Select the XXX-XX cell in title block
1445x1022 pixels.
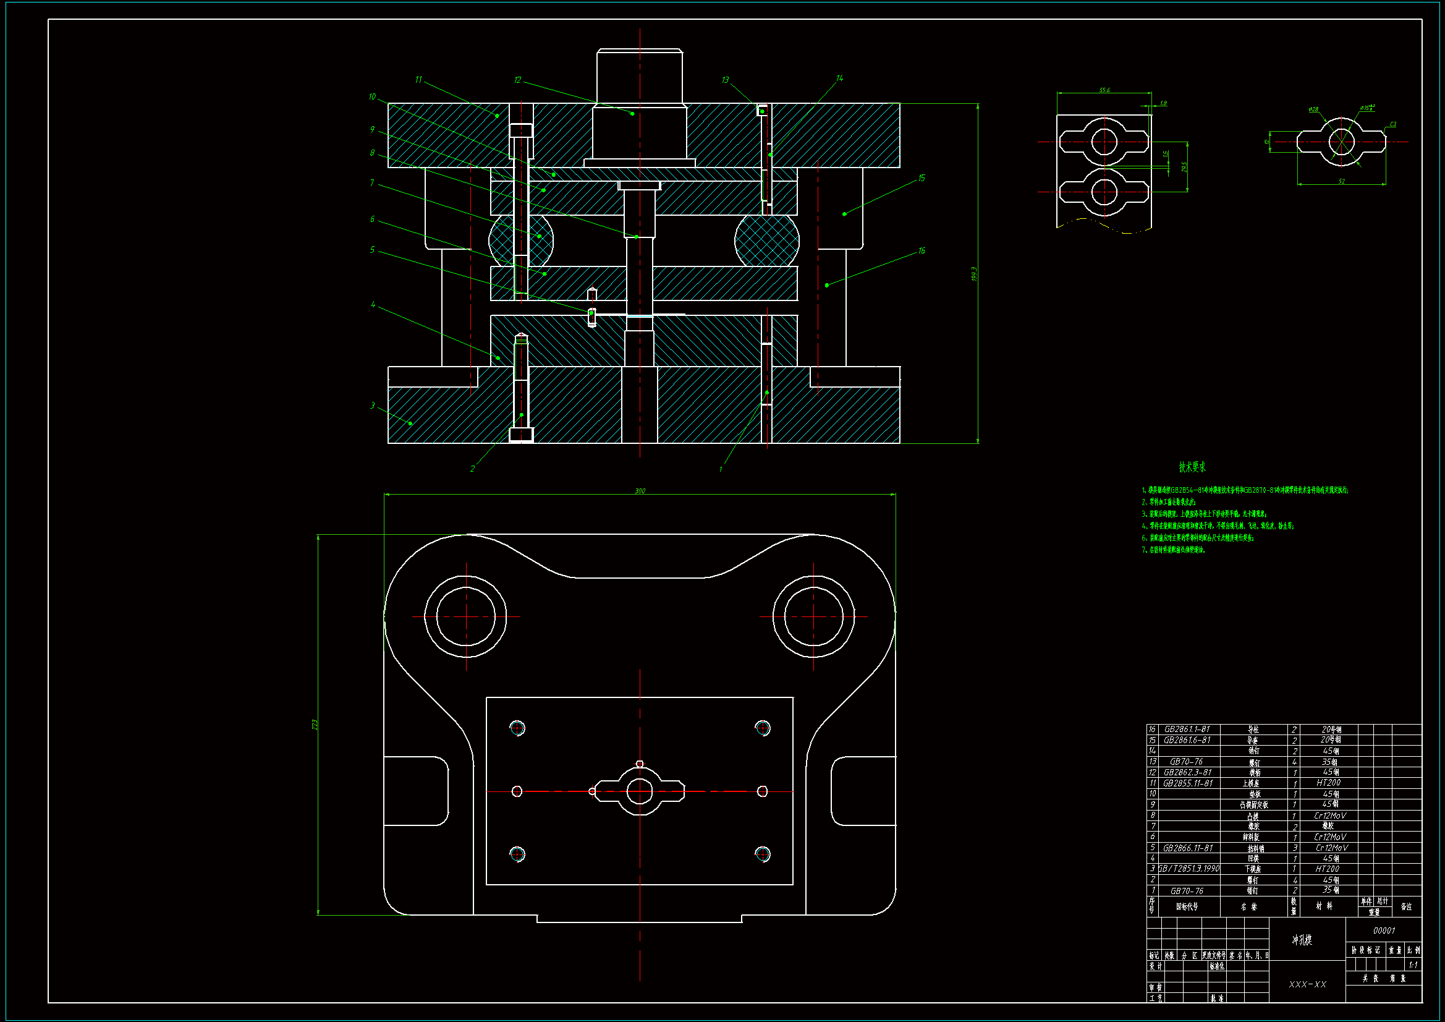point(1307,984)
